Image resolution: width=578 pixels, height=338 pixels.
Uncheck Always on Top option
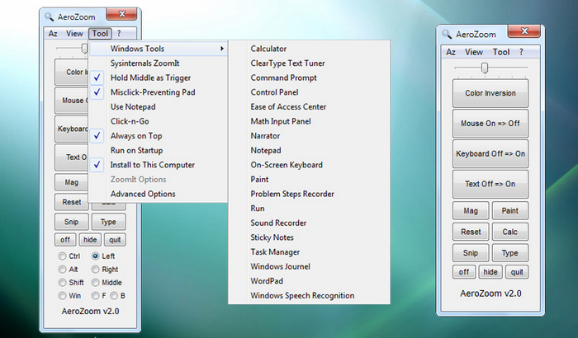(97, 136)
